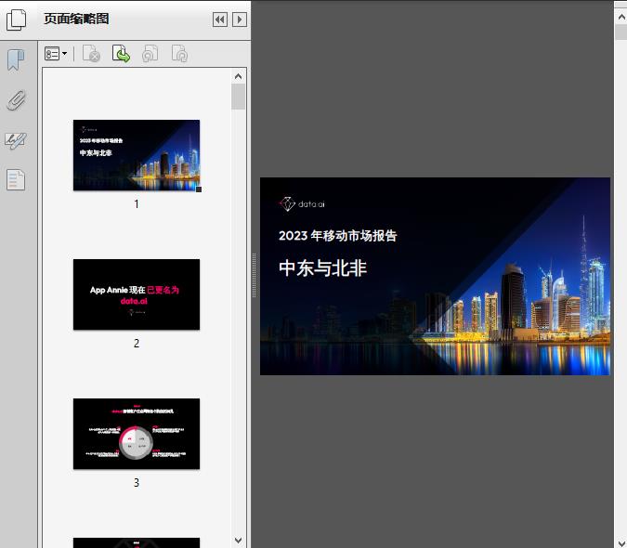Click the data.ai logo on the page
Image resolution: width=627 pixels, height=548 pixels.
302,203
